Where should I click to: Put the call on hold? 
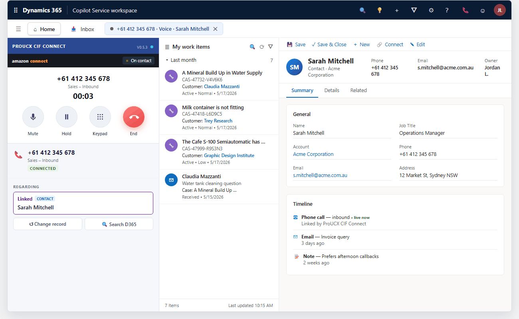coord(67,117)
